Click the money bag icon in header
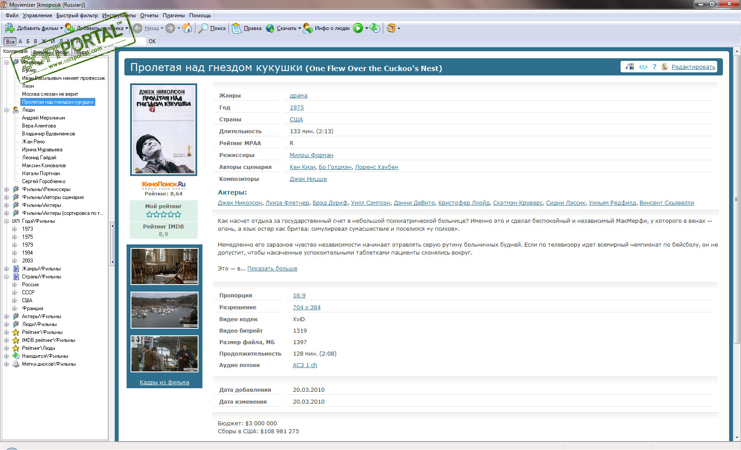The height and width of the screenshot is (450, 741). (x=665, y=67)
